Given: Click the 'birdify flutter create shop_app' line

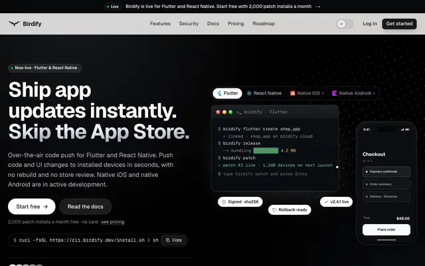Looking at the screenshot, I should pyautogui.click(x=259, y=129).
